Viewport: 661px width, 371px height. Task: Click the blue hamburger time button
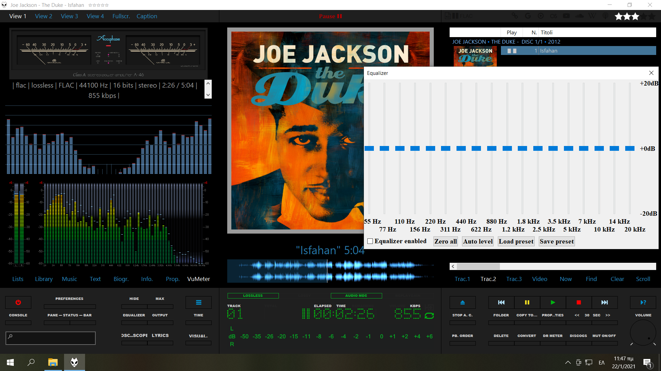tap(199, 302)
